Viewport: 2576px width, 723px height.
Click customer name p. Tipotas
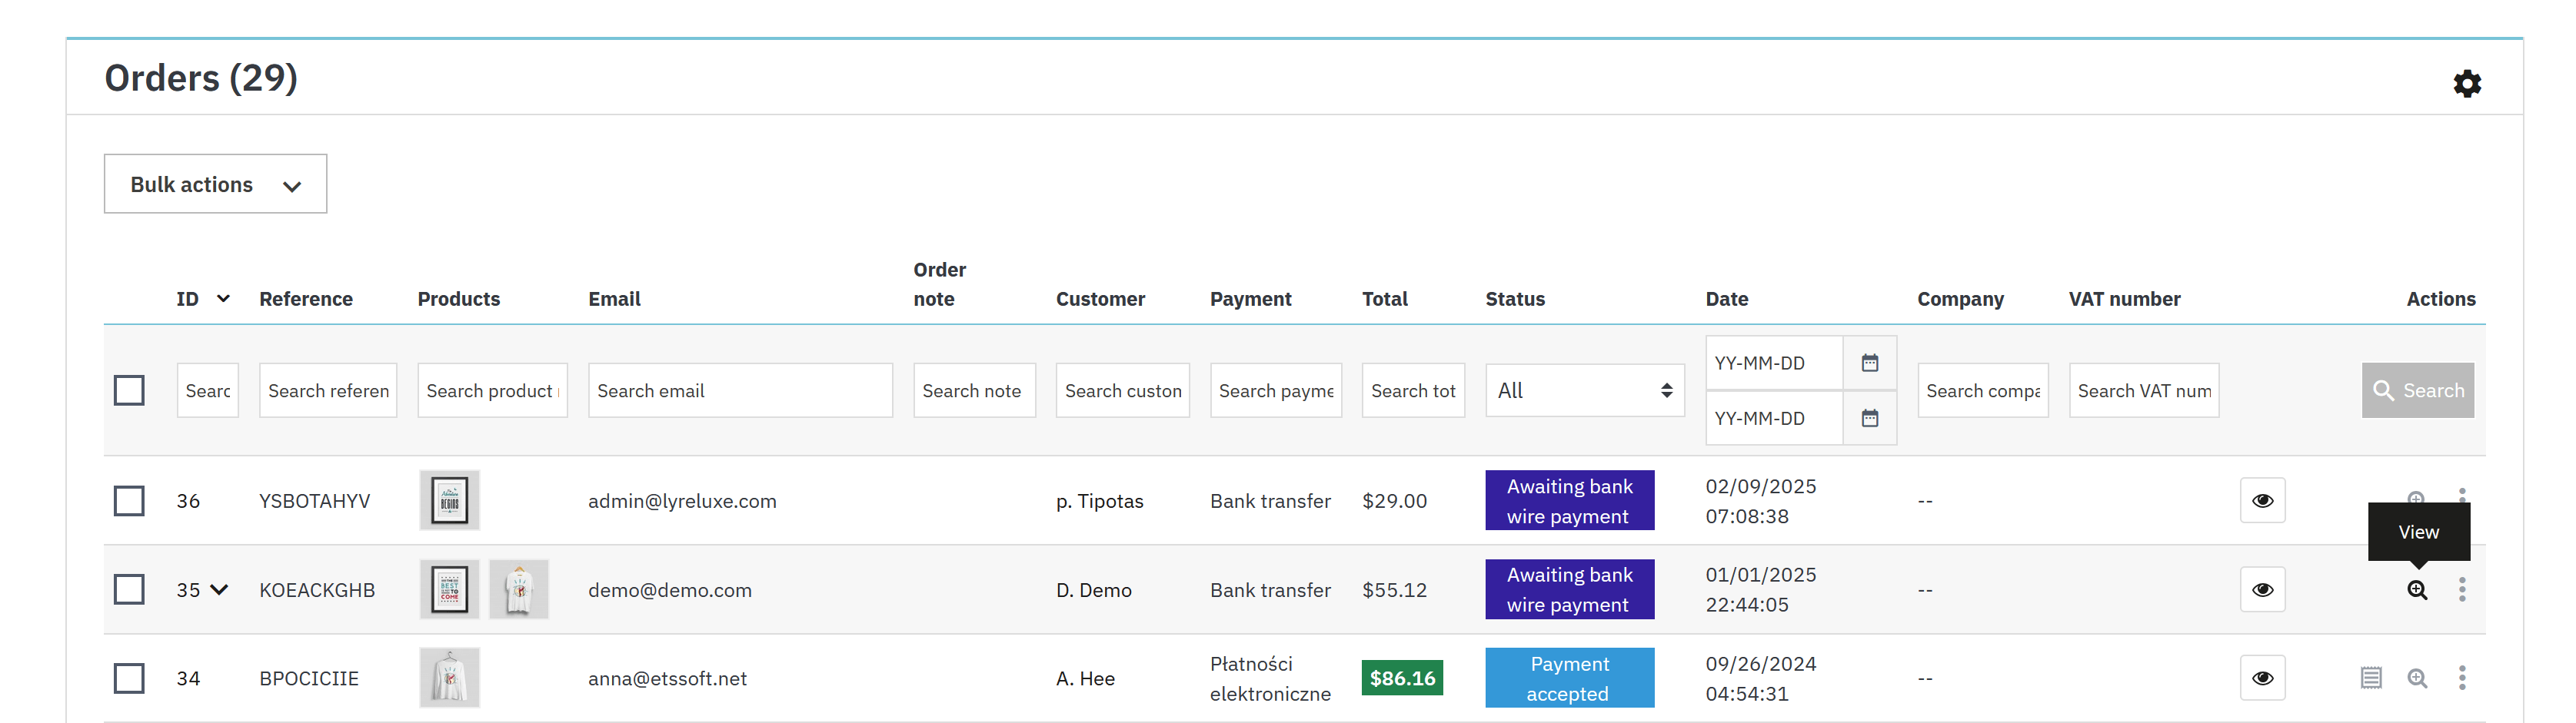1100,501
